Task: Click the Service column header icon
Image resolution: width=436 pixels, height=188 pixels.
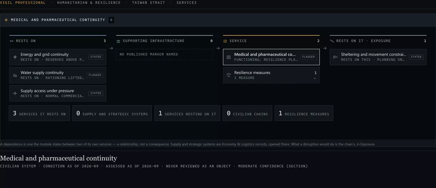Action: coord(225,41)
